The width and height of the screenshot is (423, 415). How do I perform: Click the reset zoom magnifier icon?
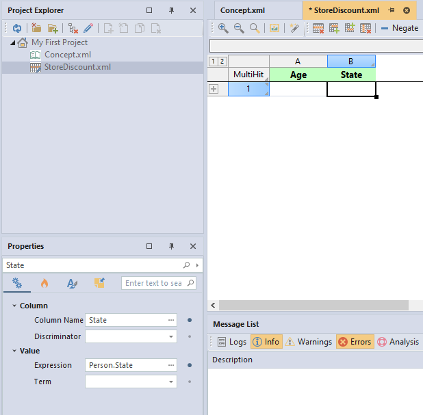coord(255,28)
